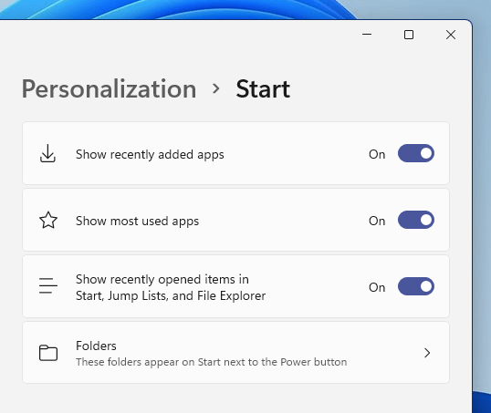Click "Show recently opened items in Start, Jump Lists" text

(x=171, y=287)
